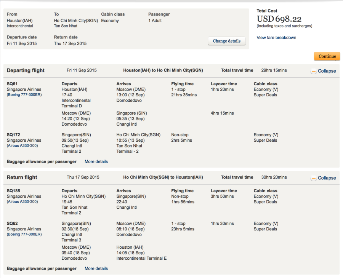The width and height of the screenshot is (343, 278).
Task: Open More details for return baggage allowance
Action: point(96,268)
